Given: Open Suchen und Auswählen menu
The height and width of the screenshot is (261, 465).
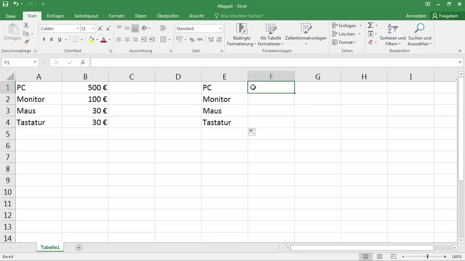Looking at the screenshot, I should [420, 34].
